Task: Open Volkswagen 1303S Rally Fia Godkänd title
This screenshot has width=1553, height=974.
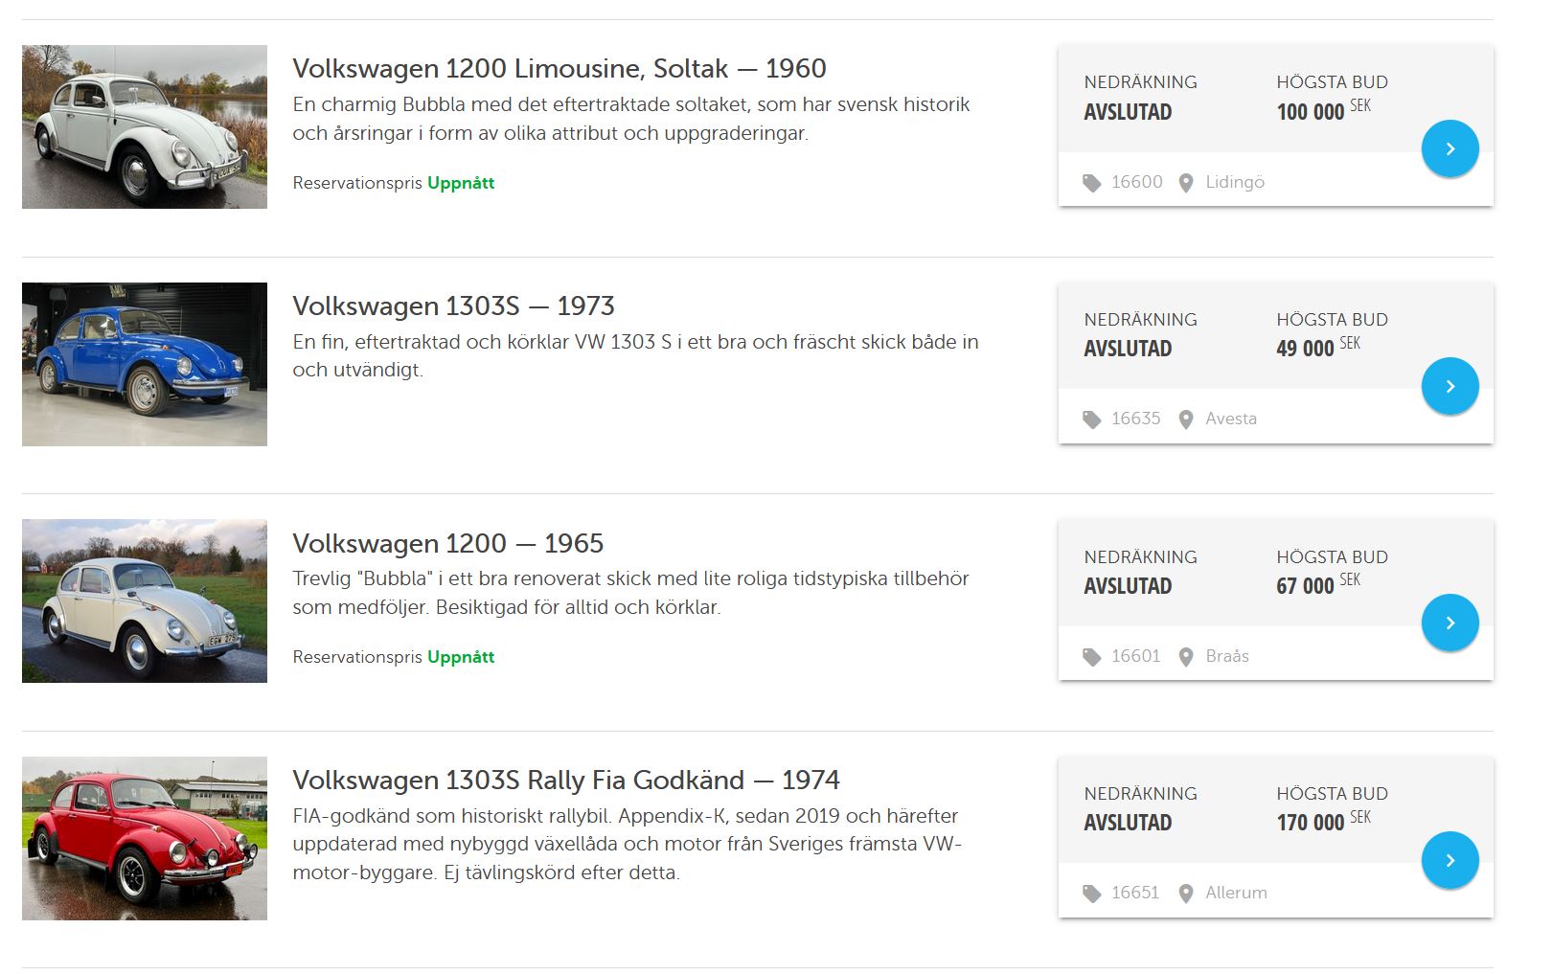Action: 565,781
